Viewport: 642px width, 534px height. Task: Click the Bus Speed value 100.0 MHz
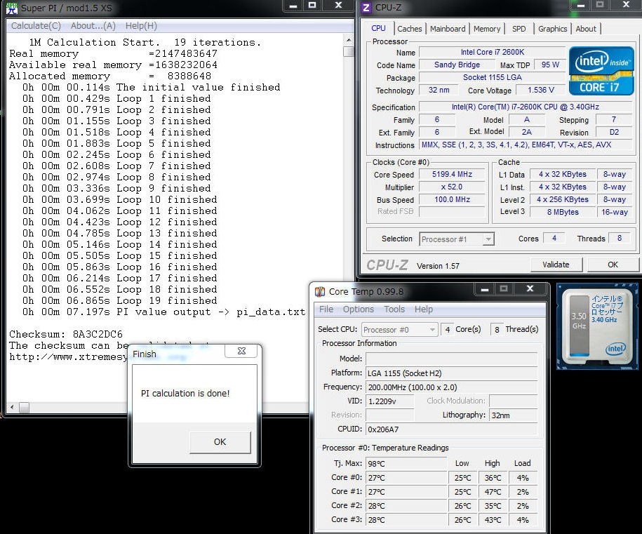[x=452, y=200]
